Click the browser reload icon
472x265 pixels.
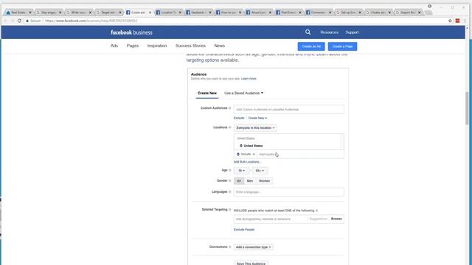point(19,21)
